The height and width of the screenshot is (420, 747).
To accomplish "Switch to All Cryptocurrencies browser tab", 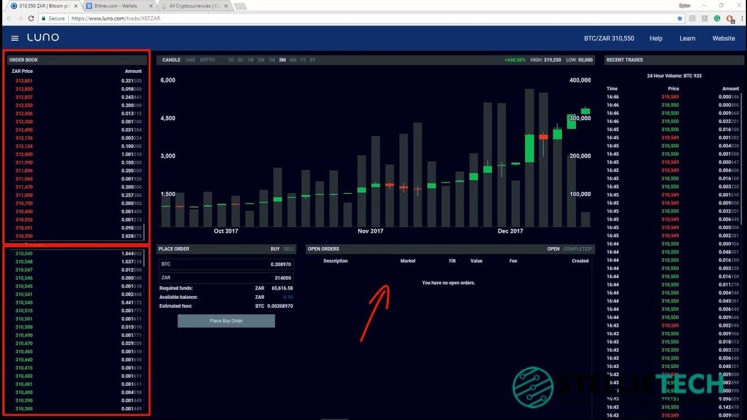I will (194, 6).
